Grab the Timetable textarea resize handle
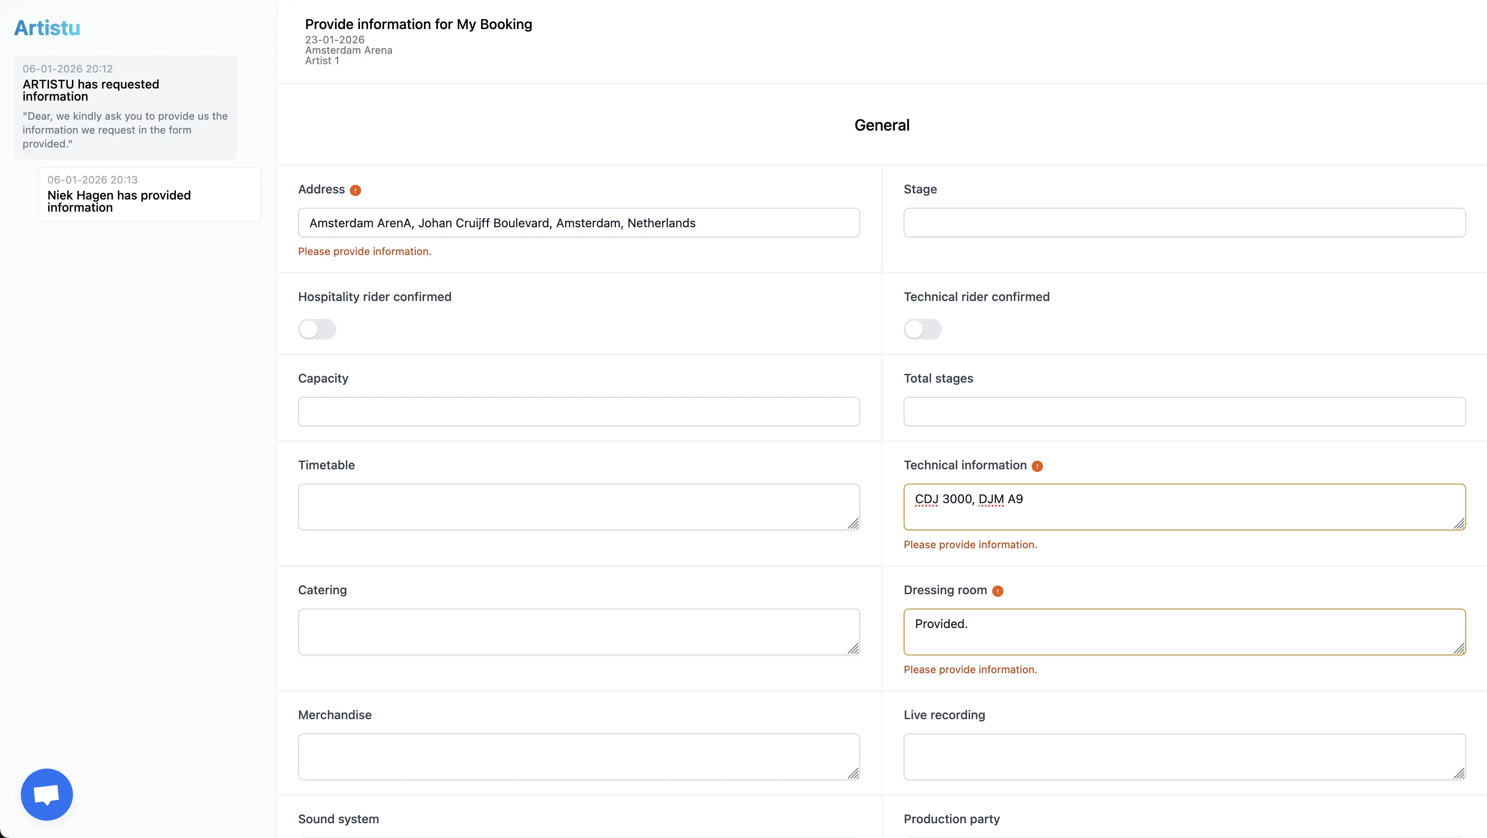The width and height of the screenshot is (1487, 838). pyautogui.click(x=853, y=523)
